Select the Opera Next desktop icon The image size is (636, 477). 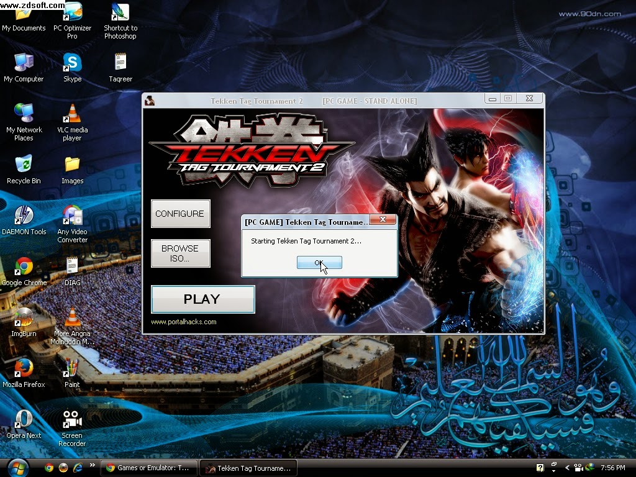[24, 424]
